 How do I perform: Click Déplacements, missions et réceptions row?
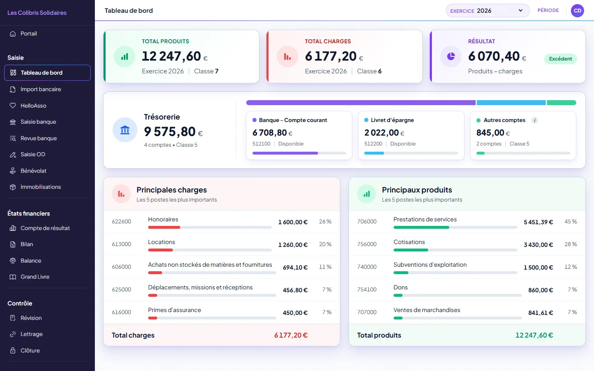click(x=222, y=290)
